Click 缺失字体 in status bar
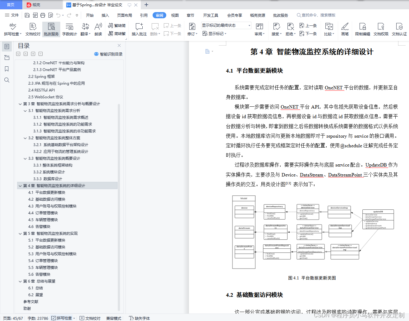Image resolution: width=409 pixels, height=321 pixels. point(140,318)
